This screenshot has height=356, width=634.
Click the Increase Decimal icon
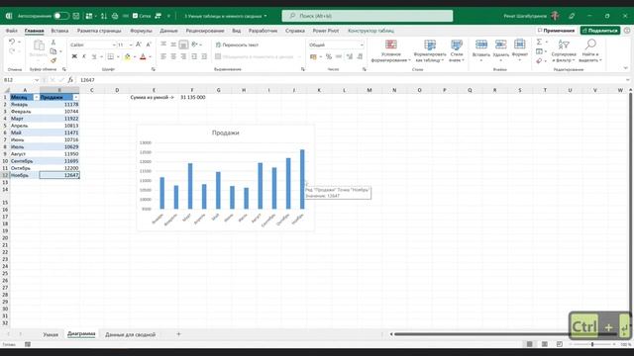[x=350, y=57]
